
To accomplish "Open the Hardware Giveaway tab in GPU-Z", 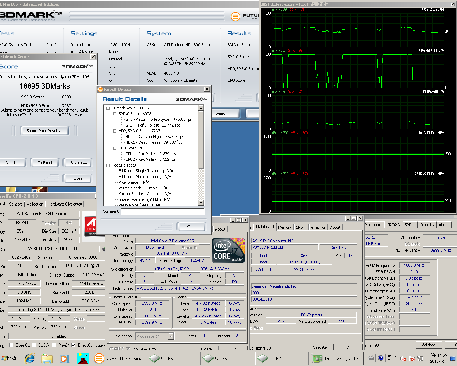I will (x=65, y=204).
